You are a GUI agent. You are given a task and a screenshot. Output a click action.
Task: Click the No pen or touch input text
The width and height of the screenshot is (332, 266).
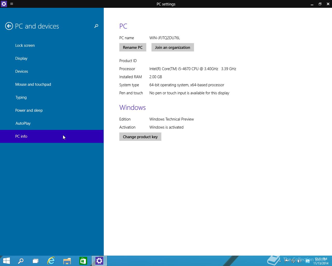(x=189, y=93)
